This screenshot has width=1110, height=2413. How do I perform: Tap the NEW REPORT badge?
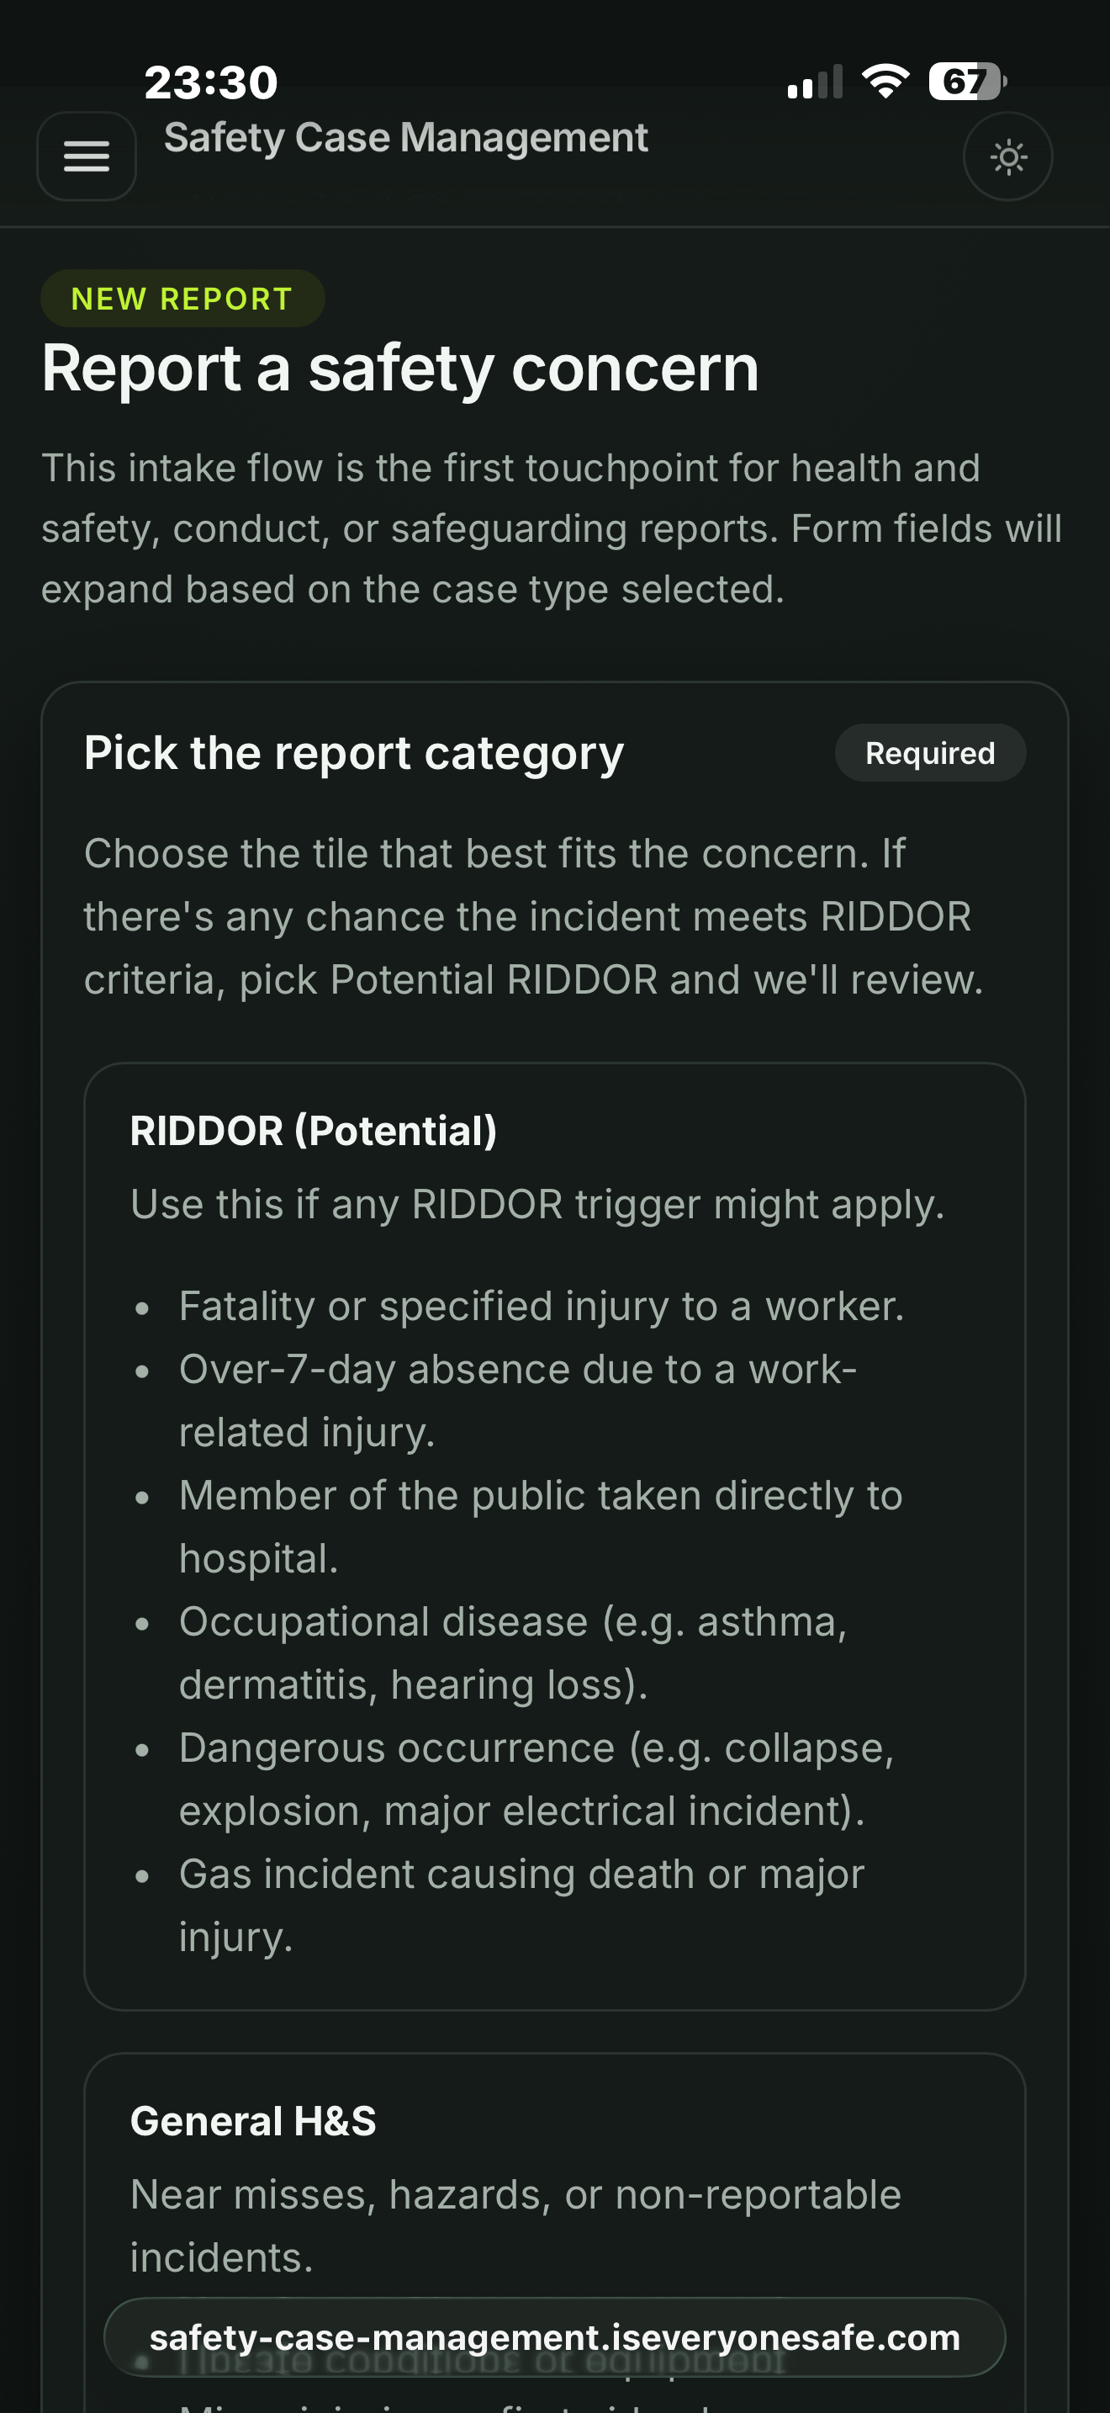click(x=182, y=298)
